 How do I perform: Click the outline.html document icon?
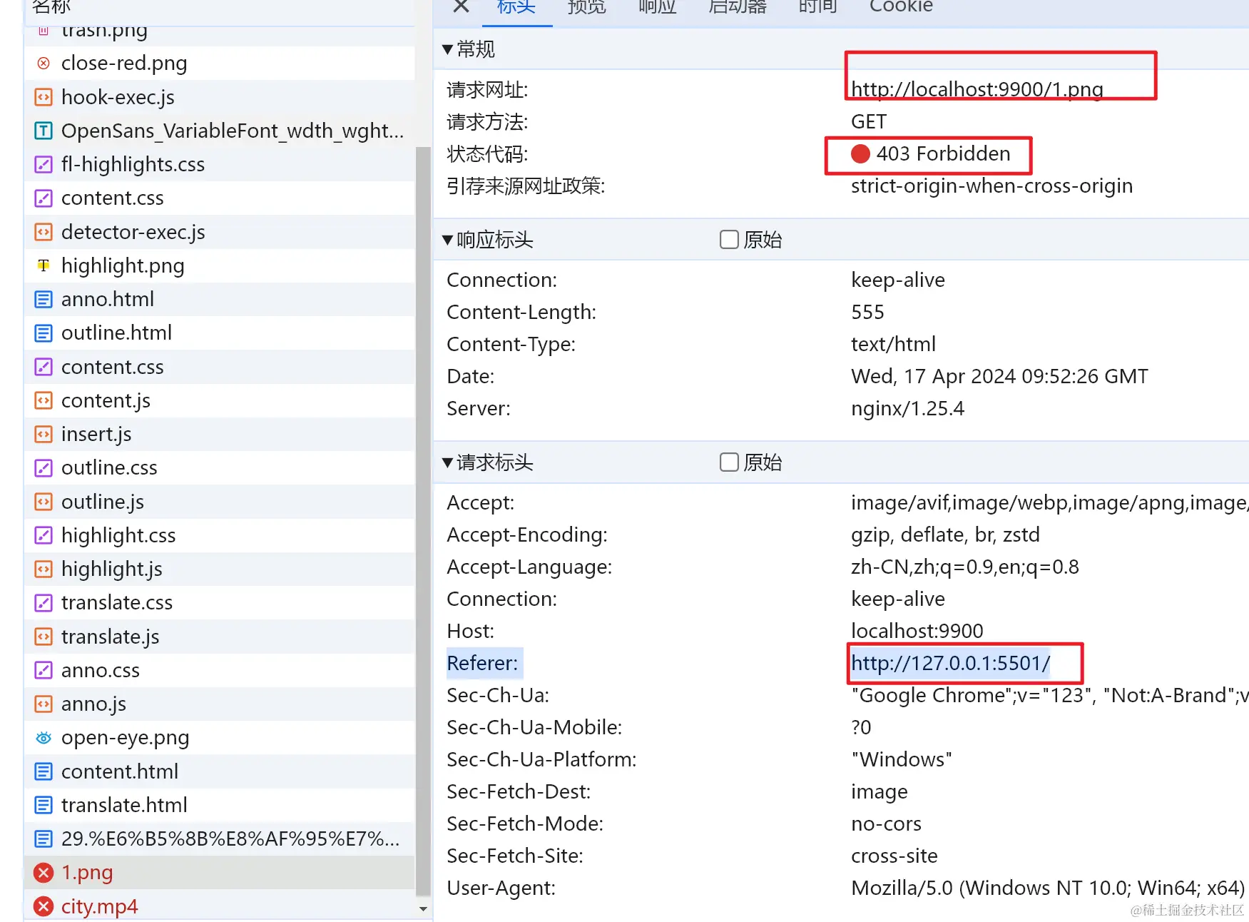point(44,333)
